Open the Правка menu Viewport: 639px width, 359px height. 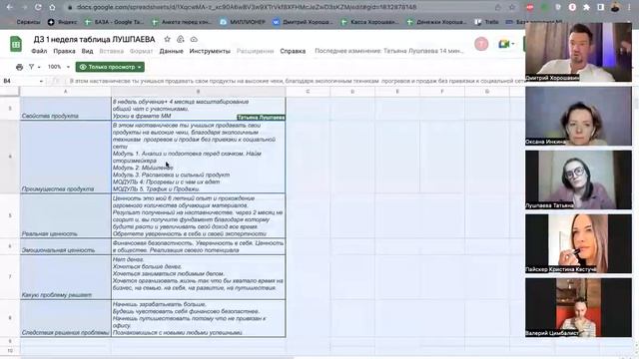(x=64, y=51)
